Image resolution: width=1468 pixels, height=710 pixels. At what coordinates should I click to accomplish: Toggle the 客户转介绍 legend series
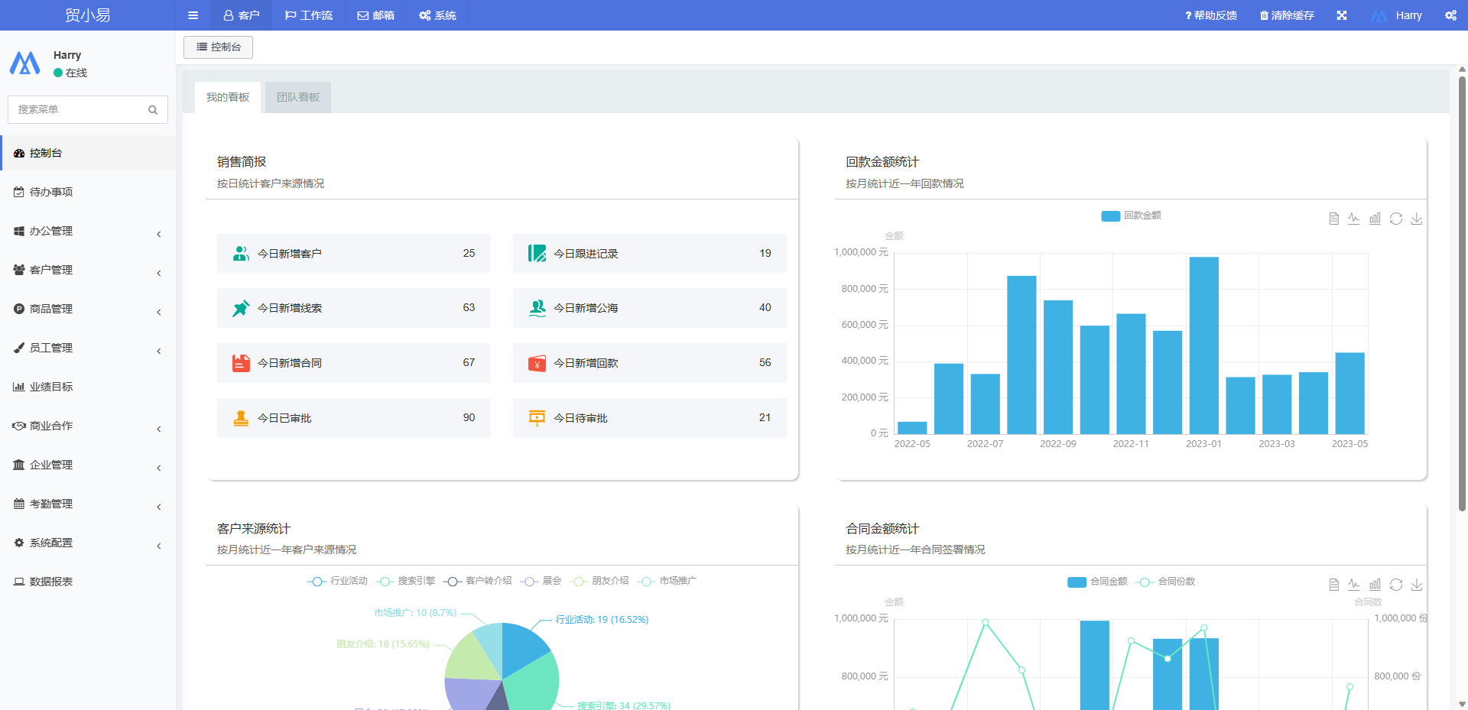click(x=477, y=581)
